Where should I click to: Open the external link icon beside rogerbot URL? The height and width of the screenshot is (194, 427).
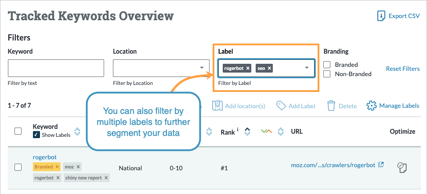381,165
